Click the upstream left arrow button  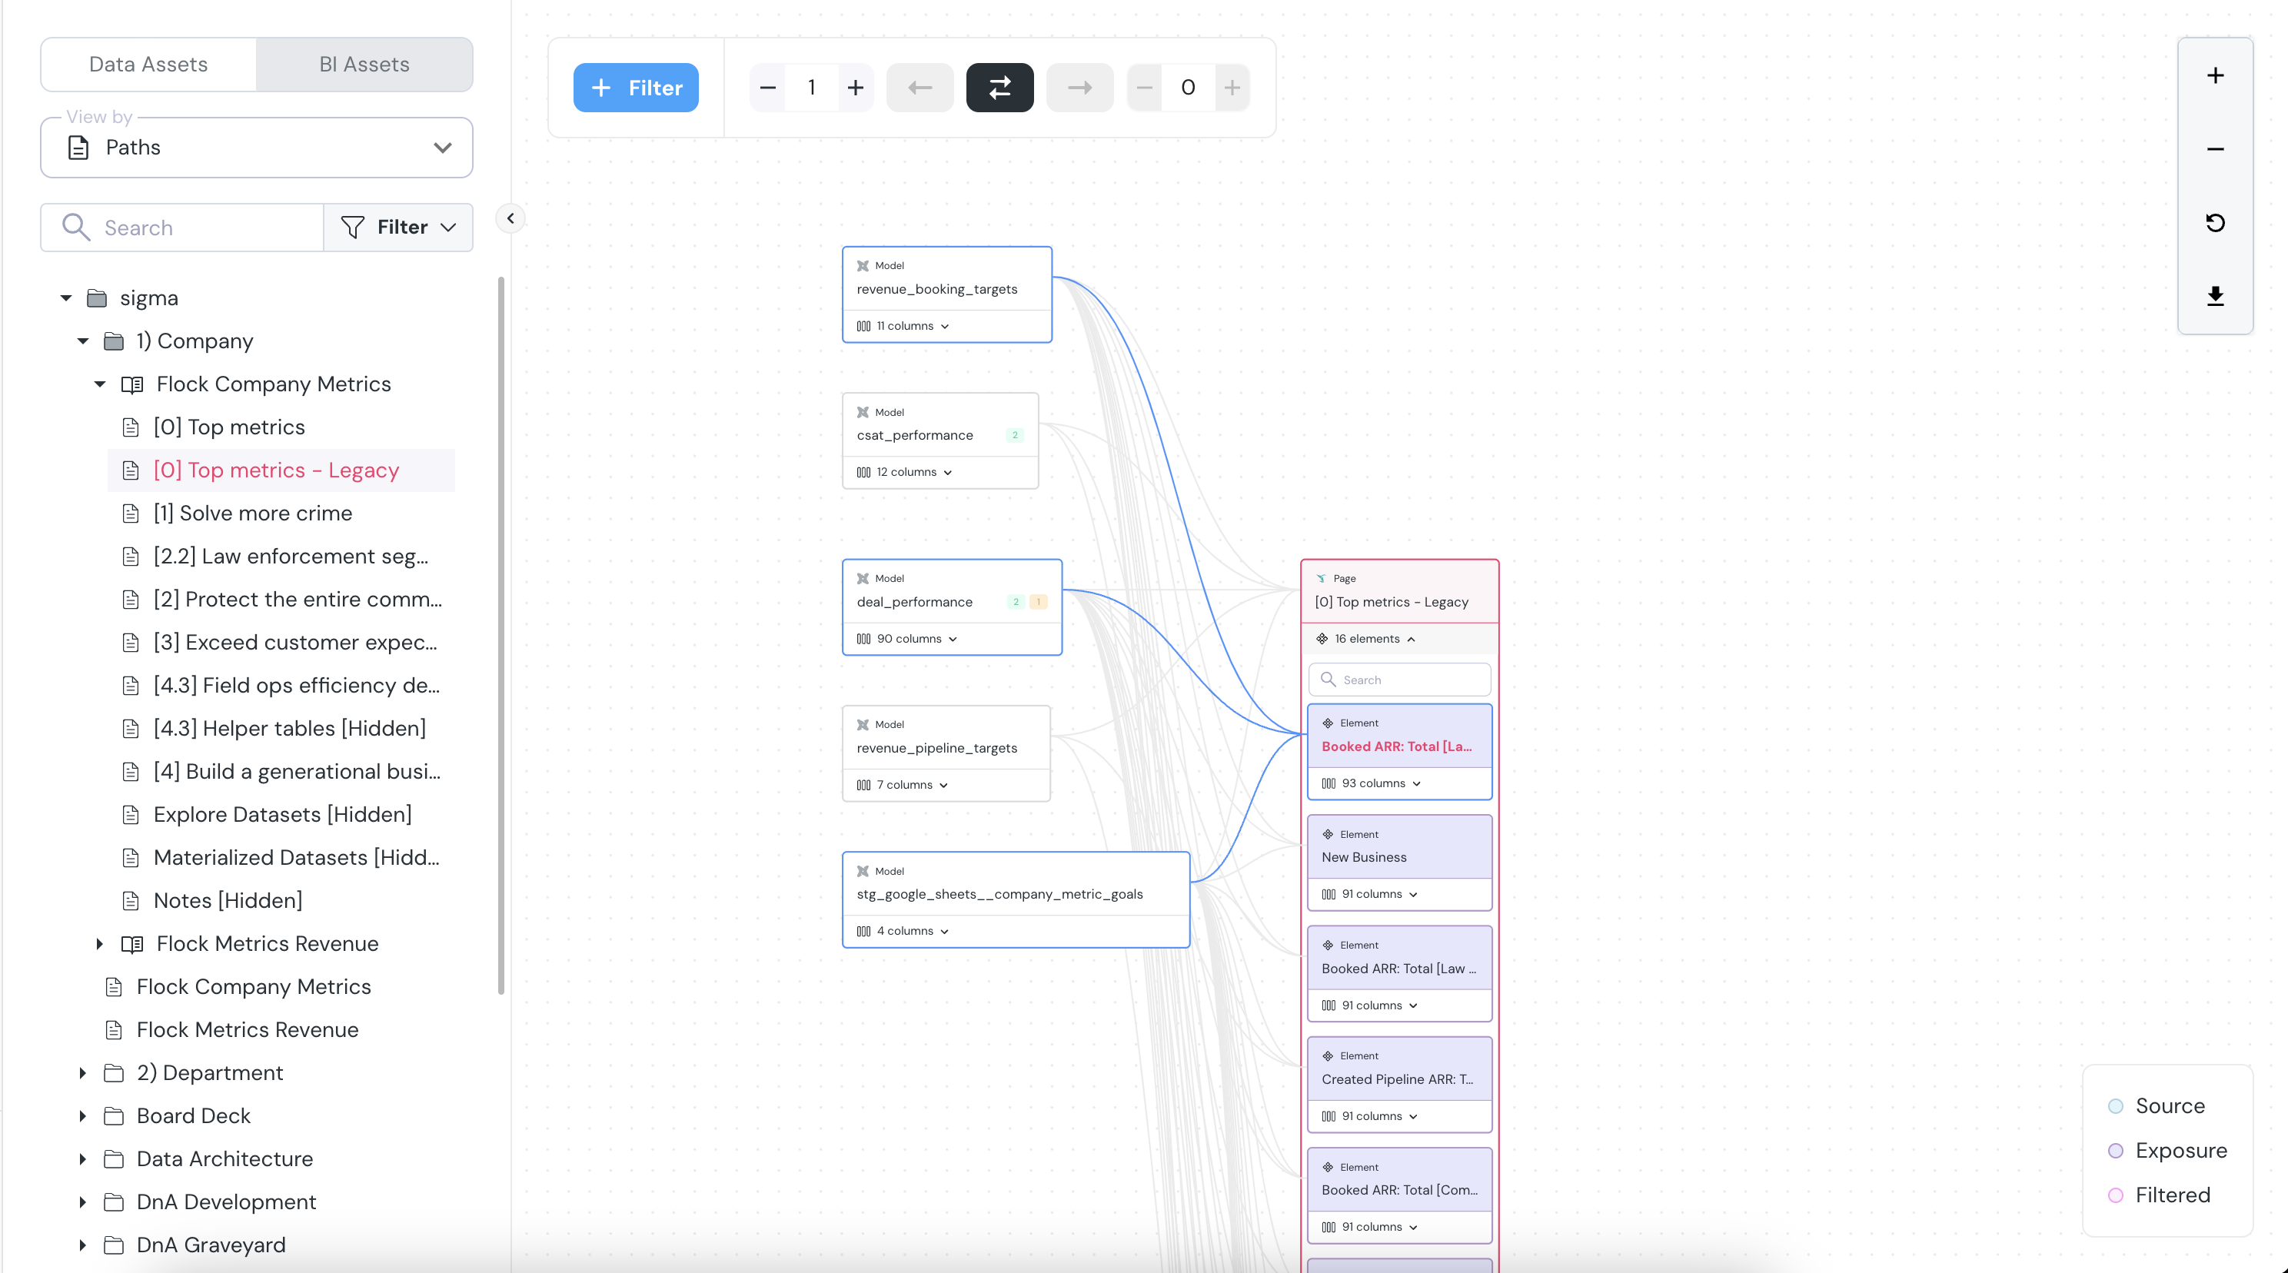tap(920, 88)
